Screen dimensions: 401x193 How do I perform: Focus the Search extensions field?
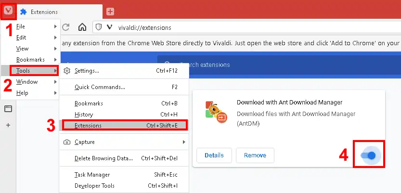(x=279, y=64)
